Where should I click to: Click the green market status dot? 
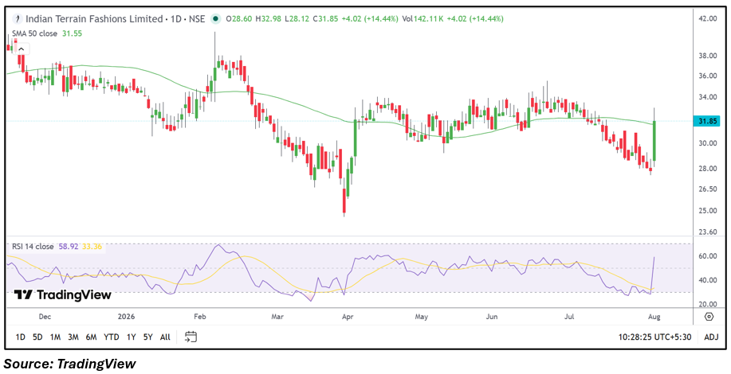[x=215, y=19]
